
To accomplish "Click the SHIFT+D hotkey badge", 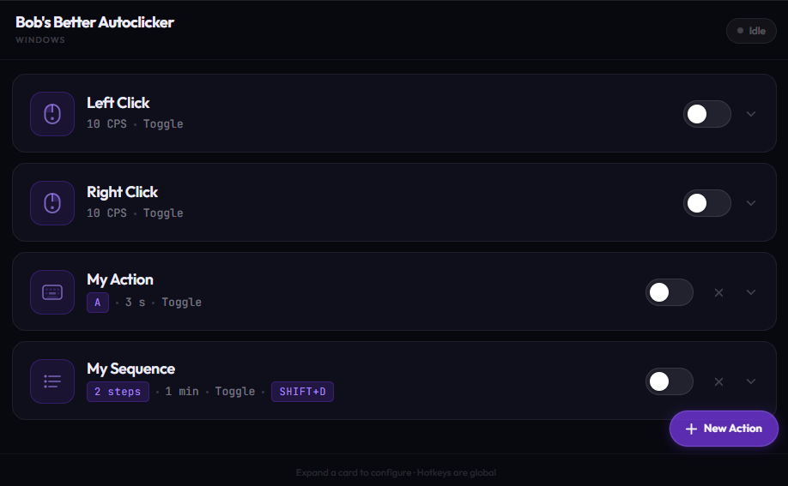I will (x=302, y=392).
